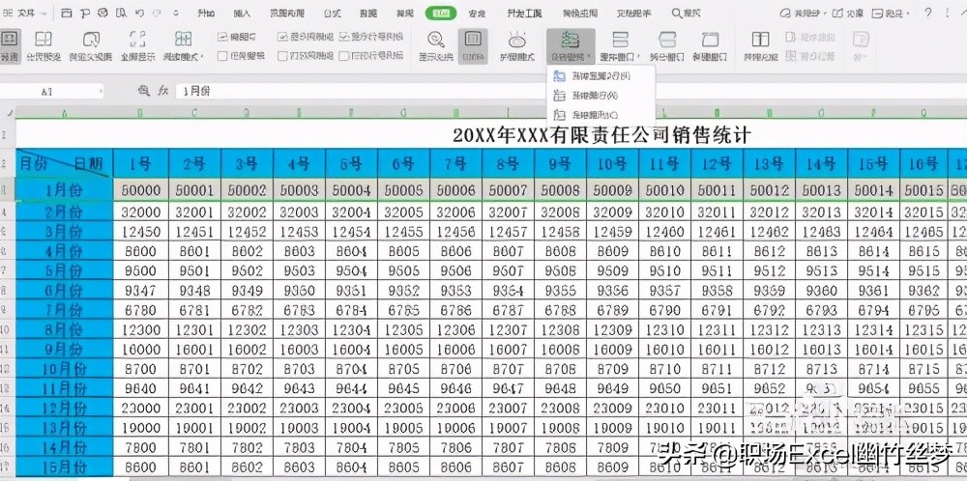Open the Zoom ratio (显示比例) tool
967x481 pixels.
pos(436,45)
